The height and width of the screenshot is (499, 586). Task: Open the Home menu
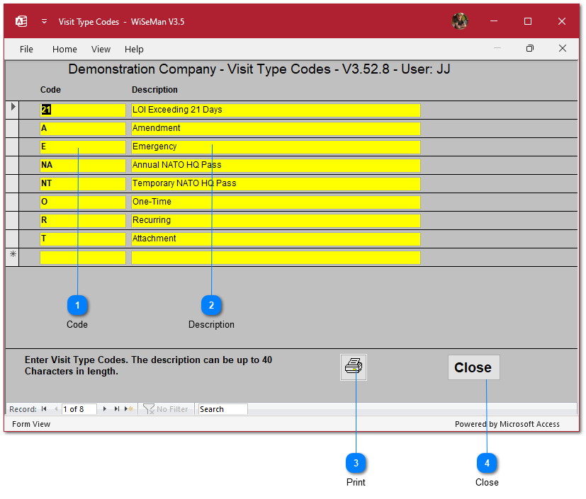[64, 49]
